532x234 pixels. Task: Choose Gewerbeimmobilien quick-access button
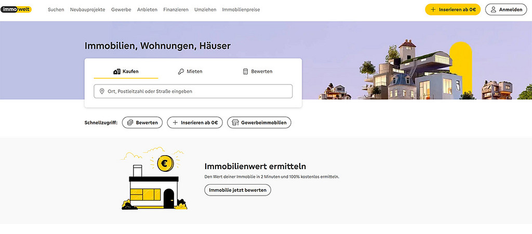[259, 122]
